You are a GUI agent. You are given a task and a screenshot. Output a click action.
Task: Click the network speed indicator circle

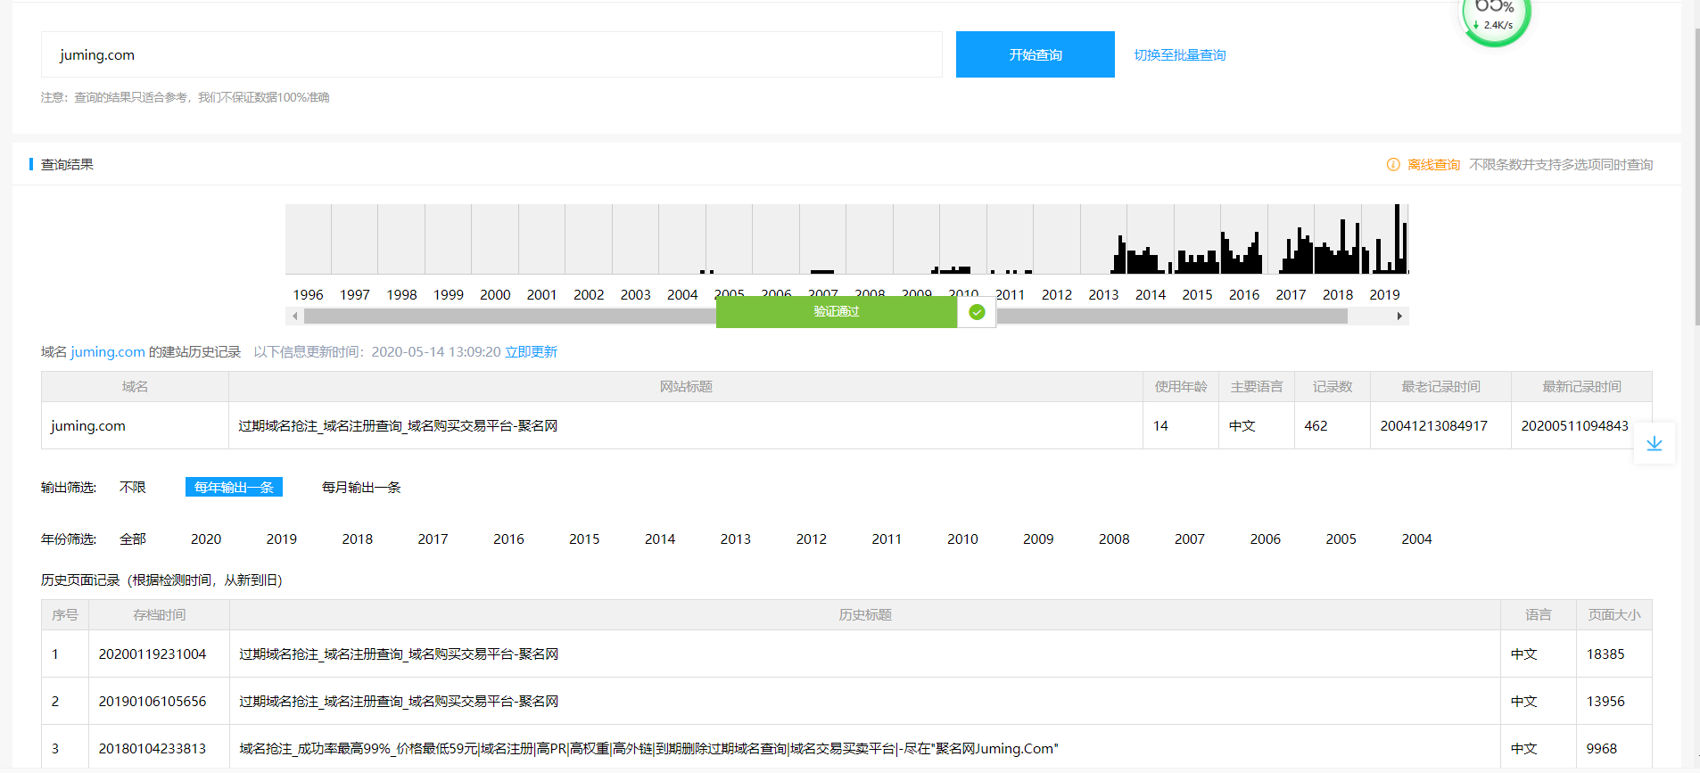coord(1495,18)
